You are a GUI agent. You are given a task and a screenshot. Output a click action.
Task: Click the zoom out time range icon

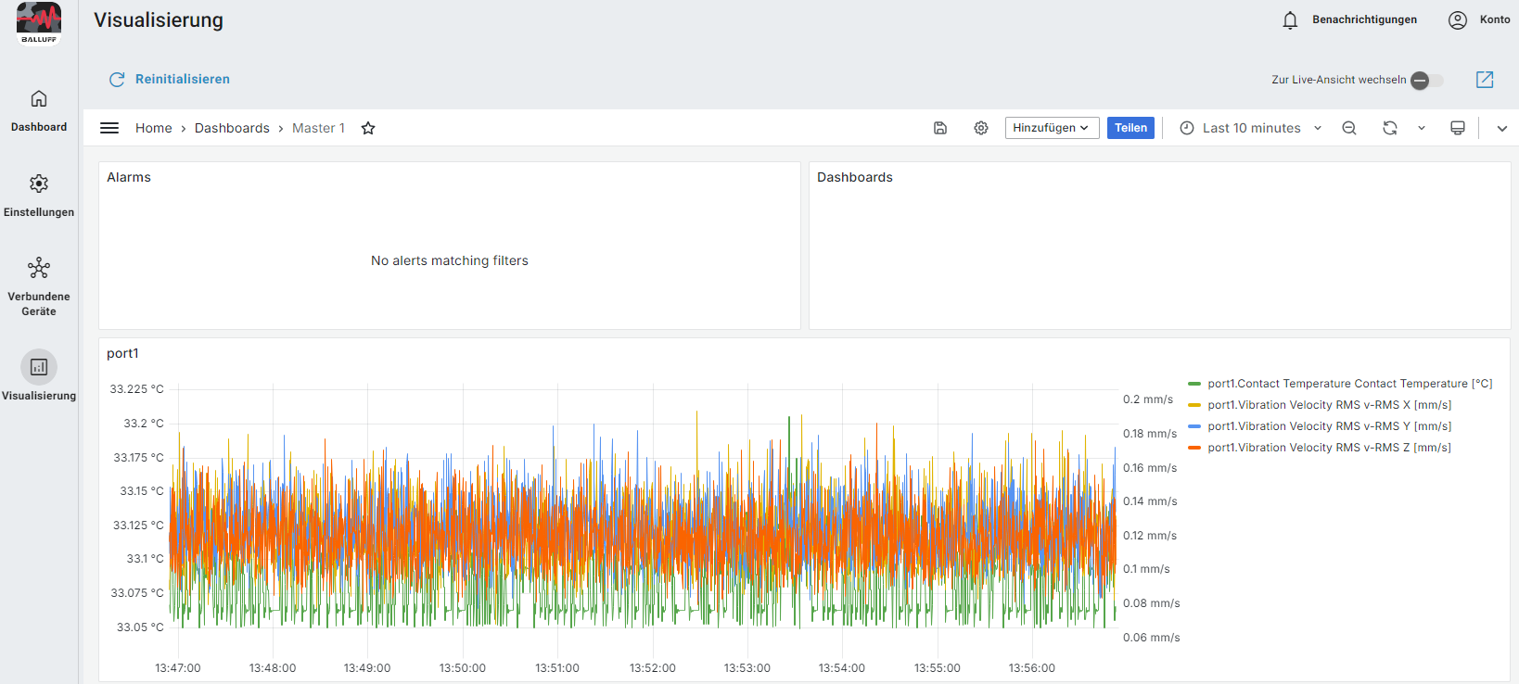coord(1349,128)
